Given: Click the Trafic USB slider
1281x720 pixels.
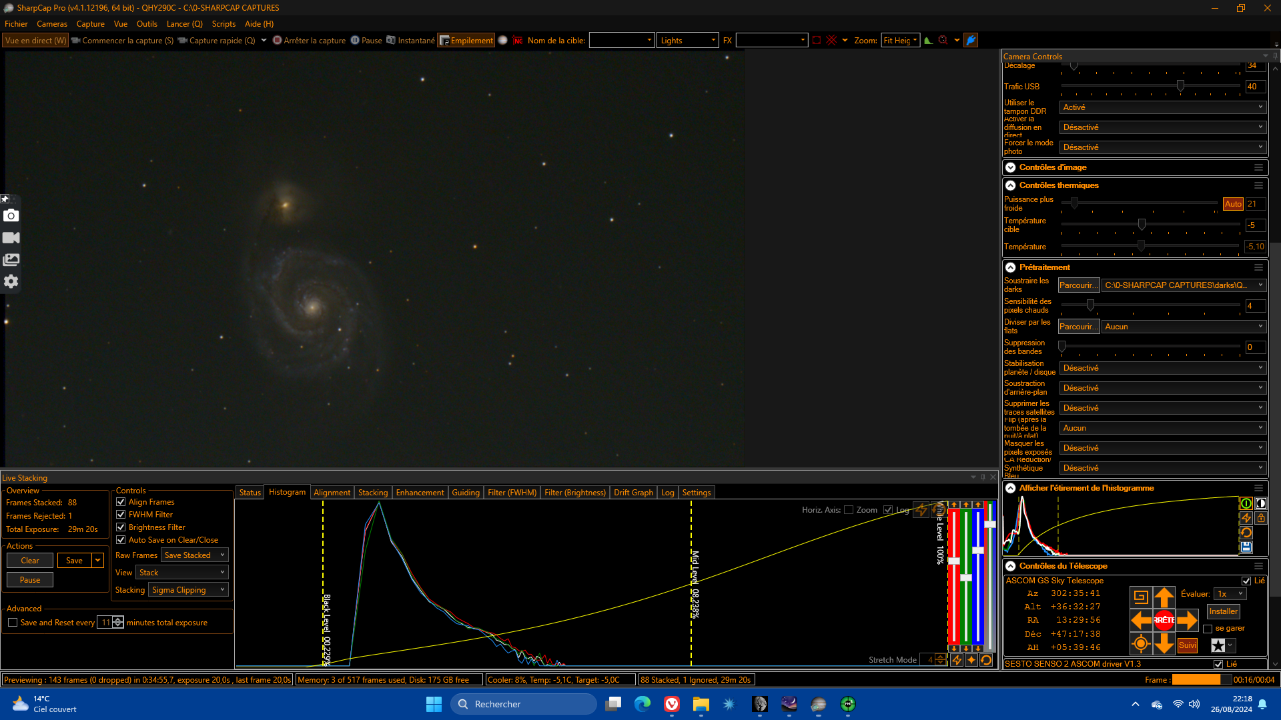Looking at the screenshot, I should click(1151, 86).
